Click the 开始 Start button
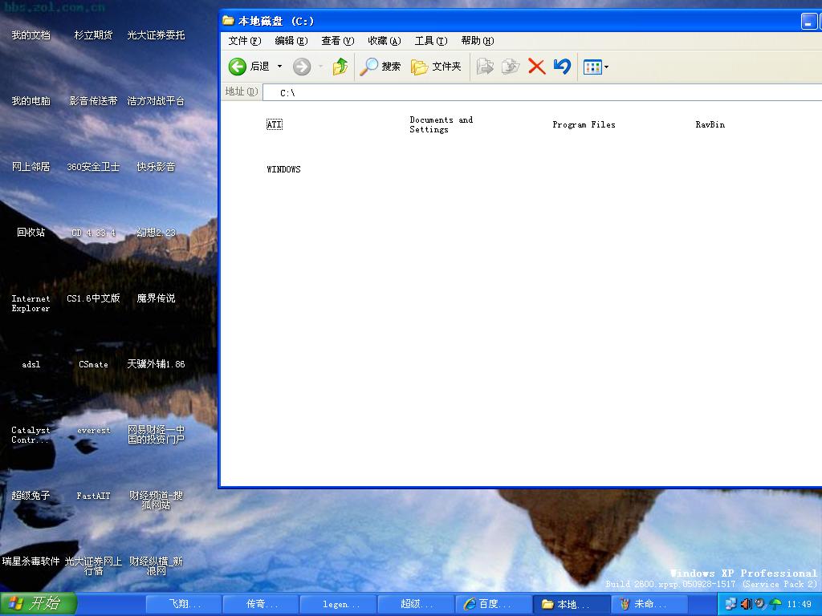The image size is (822, 616). pyautogui.click(x=39, y=604)
